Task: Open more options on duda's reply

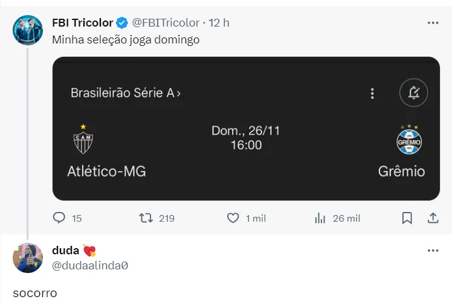Action: [433, 251]
